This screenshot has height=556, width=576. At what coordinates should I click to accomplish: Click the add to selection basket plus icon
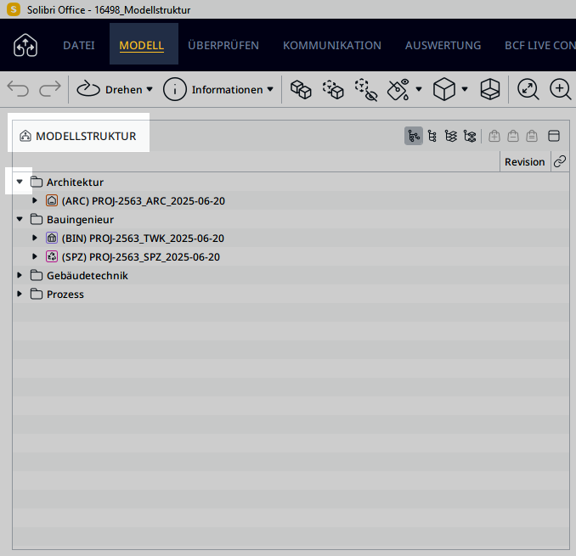click(x=494, y=136)
